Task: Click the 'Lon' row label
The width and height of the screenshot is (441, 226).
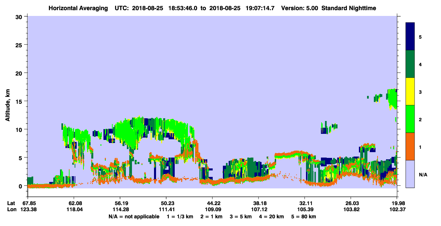Action: [x=11, y=209]
